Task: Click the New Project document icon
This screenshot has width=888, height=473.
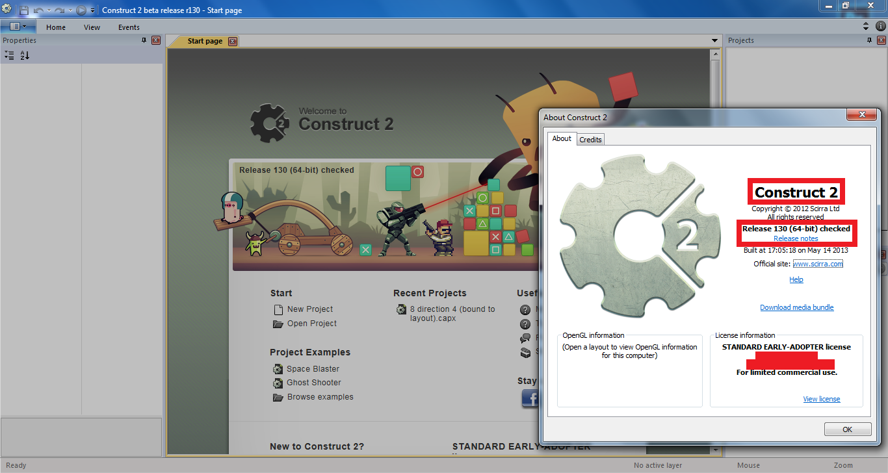Action: point(278,309)
